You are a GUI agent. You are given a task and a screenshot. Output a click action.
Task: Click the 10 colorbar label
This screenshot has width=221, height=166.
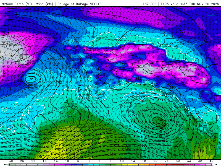click(122, 161)
